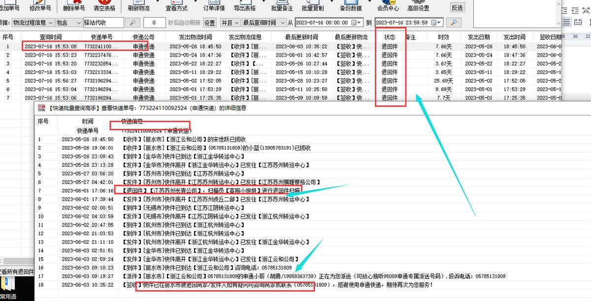Select the 并且 logic condition selector
The width and height of the screenshot is (591, 301).
229,22
